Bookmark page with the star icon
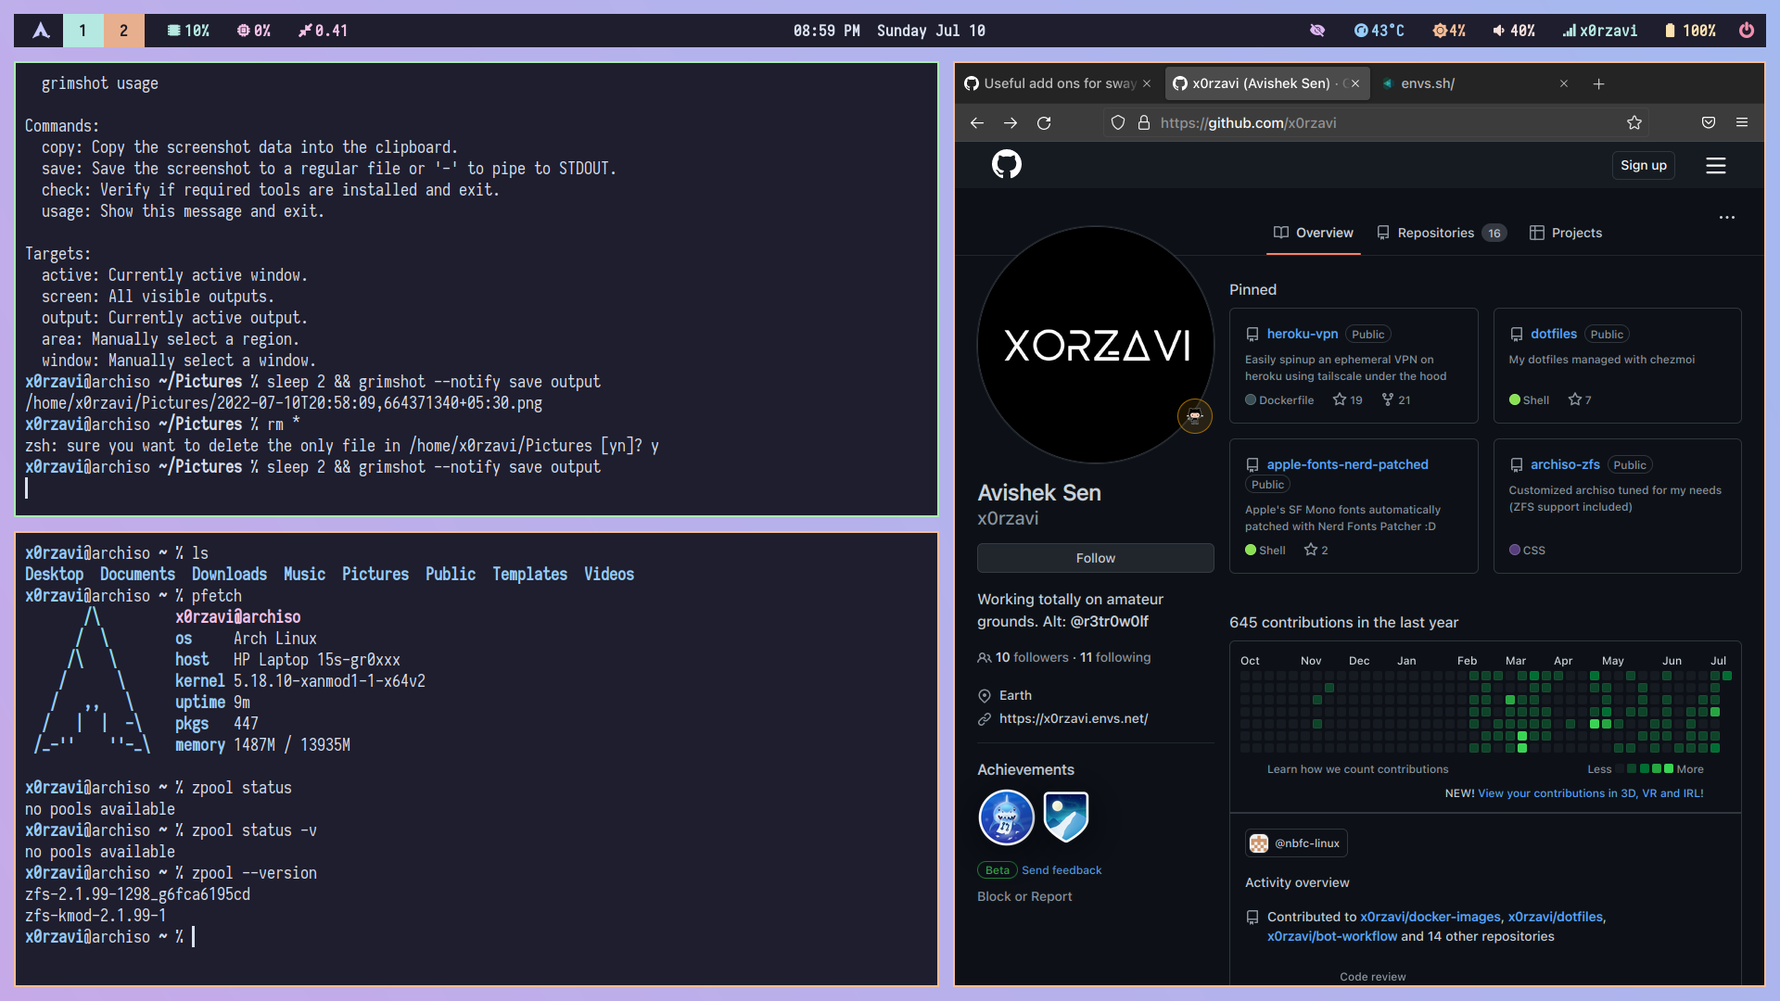The height and width of the screenshot is (1001, 1780). point(1634,123)
